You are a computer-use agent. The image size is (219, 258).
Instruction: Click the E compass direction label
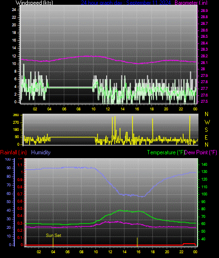point(206,138)
